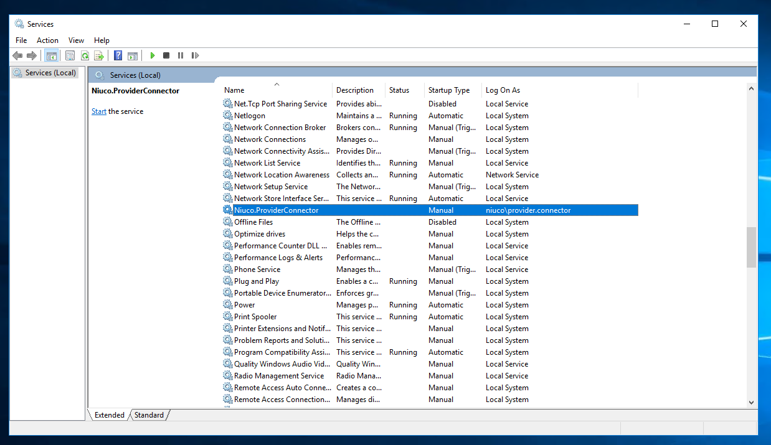Click gear icon beside Radio Management Service
771x445 pixels.
(x=228, y=376)
